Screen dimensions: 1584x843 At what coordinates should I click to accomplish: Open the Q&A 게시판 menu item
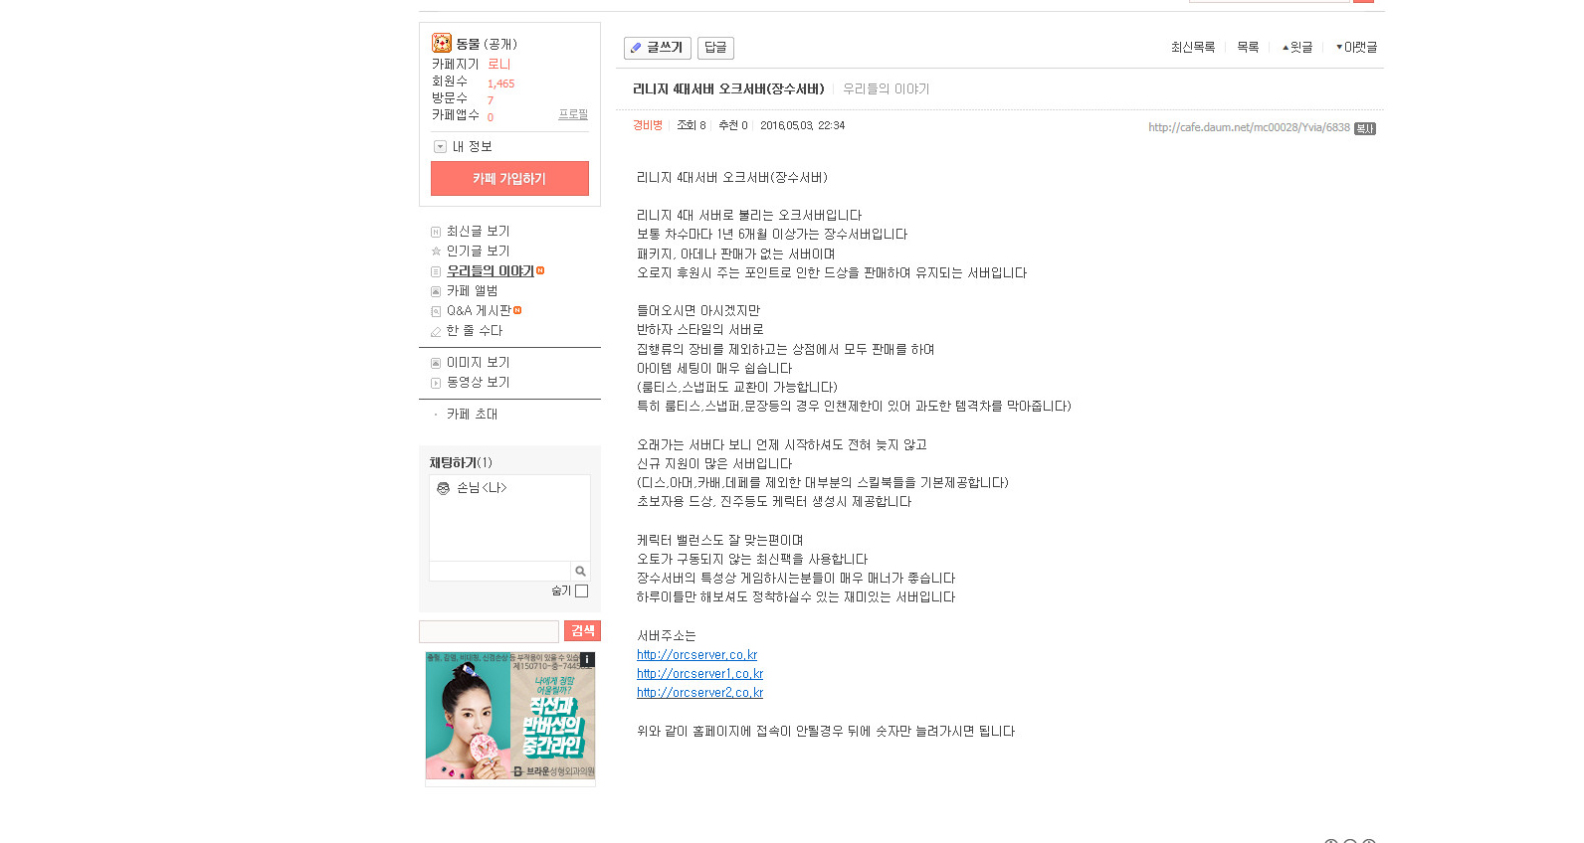[x=479, y=310]
